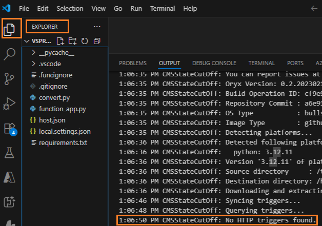The width and height of the screenshot is (322, 226).
Task: Open the Help menu
Action: pyautogui.click(x=190, y=8)
